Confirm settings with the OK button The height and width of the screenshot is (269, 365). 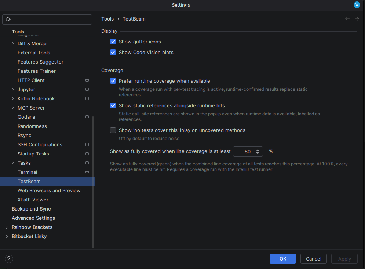click(282, 259)
